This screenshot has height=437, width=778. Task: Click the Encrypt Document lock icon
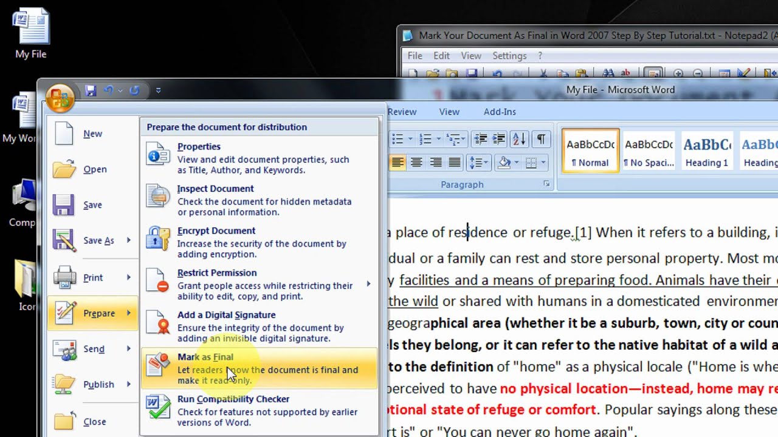tap(158, 238)
